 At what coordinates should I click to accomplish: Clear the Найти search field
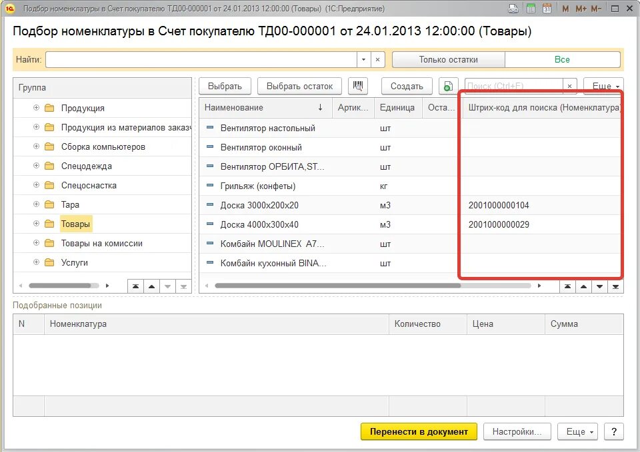coord(377,59)
